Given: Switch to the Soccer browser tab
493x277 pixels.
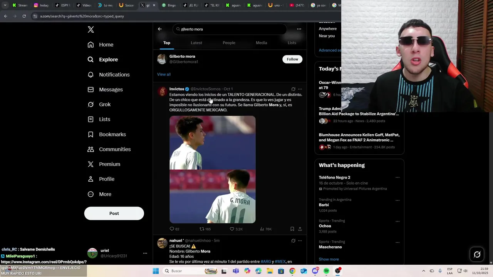Looking at the screenshot, I should point(126,5).
